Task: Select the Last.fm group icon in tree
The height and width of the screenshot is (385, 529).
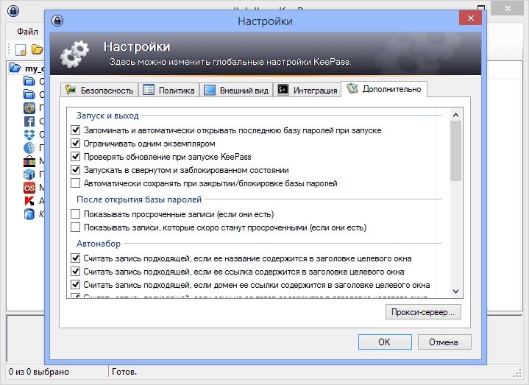Action: coord(29,188)
